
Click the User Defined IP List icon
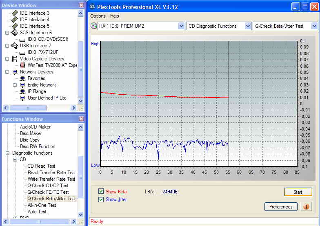(x=22, y=98)
